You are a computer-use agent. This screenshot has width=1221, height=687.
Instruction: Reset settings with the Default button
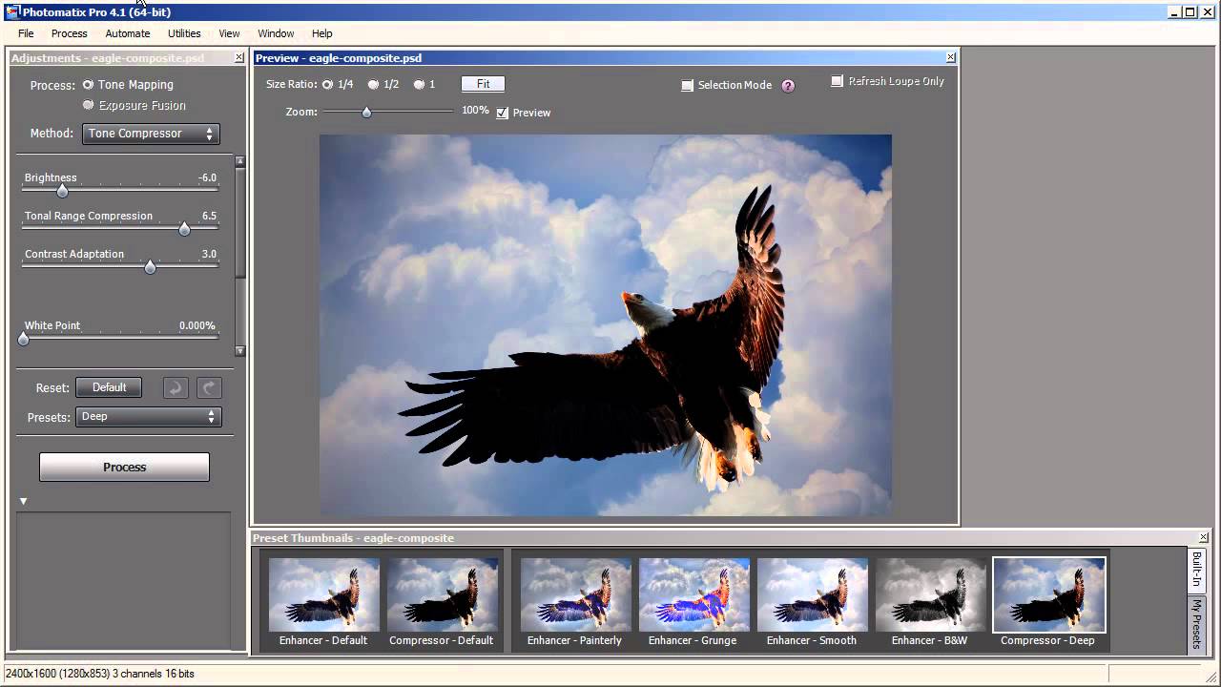[x=109, y=387]
